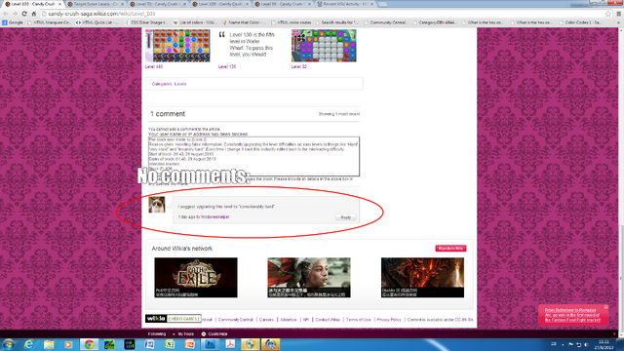Viewport: 624px width, 351px height.
Task: Click the Wikia logo in the footer
Action: point(155,319)
